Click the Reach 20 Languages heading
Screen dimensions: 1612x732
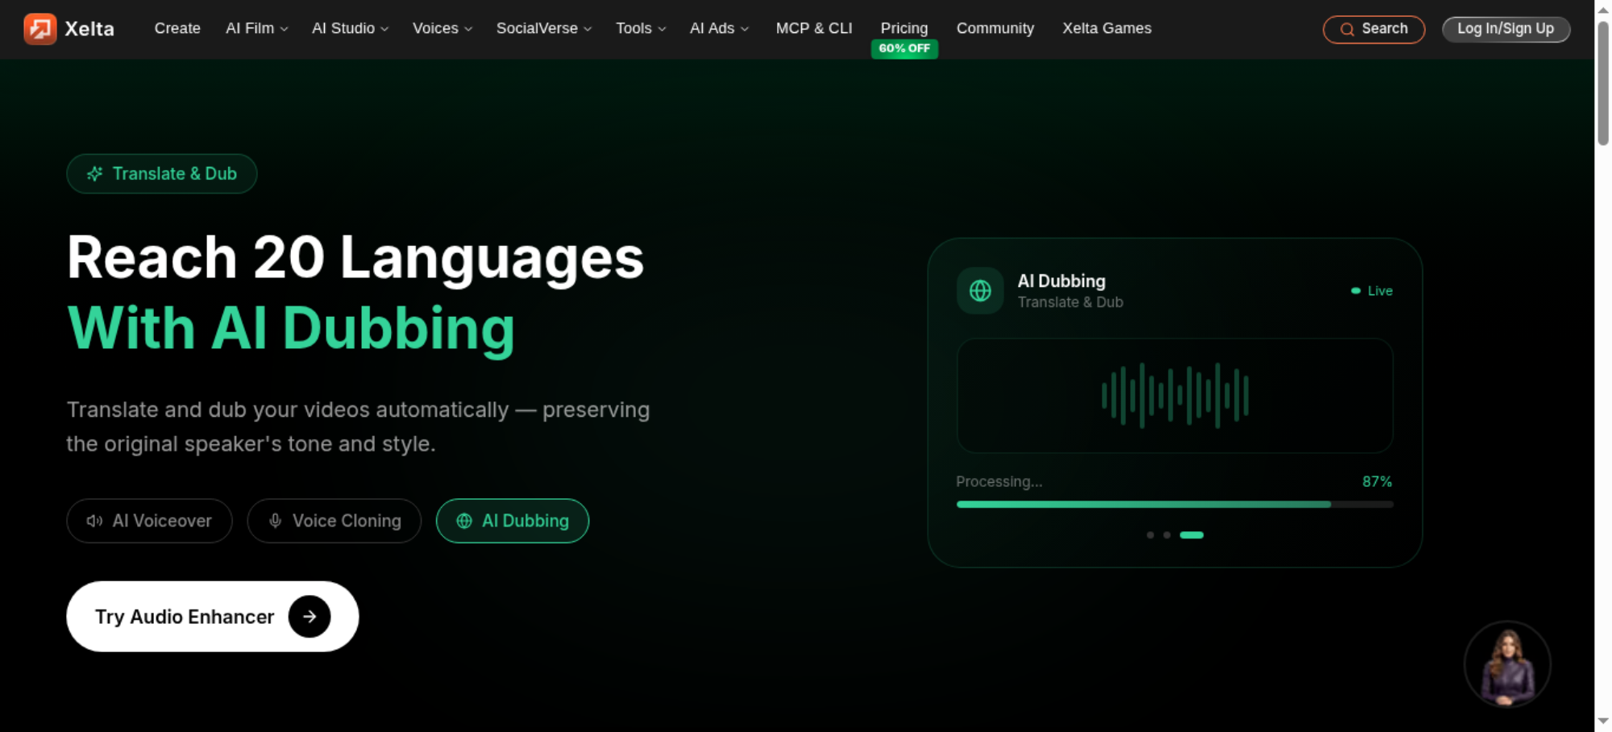point(355,258)
